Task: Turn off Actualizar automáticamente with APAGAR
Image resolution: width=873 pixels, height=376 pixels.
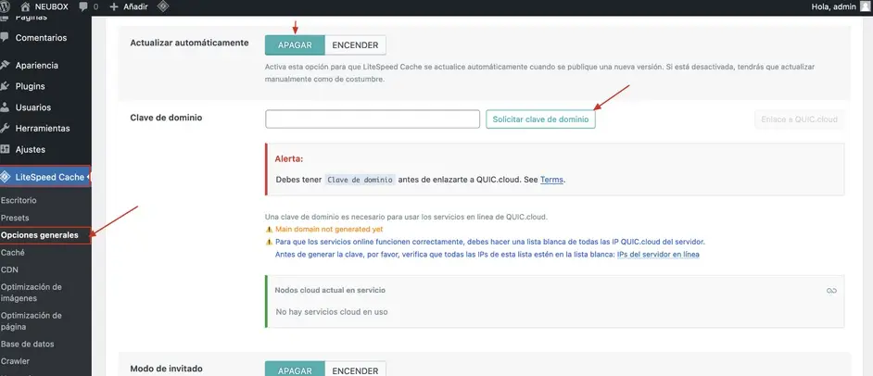Action: (x=295, y=45)
